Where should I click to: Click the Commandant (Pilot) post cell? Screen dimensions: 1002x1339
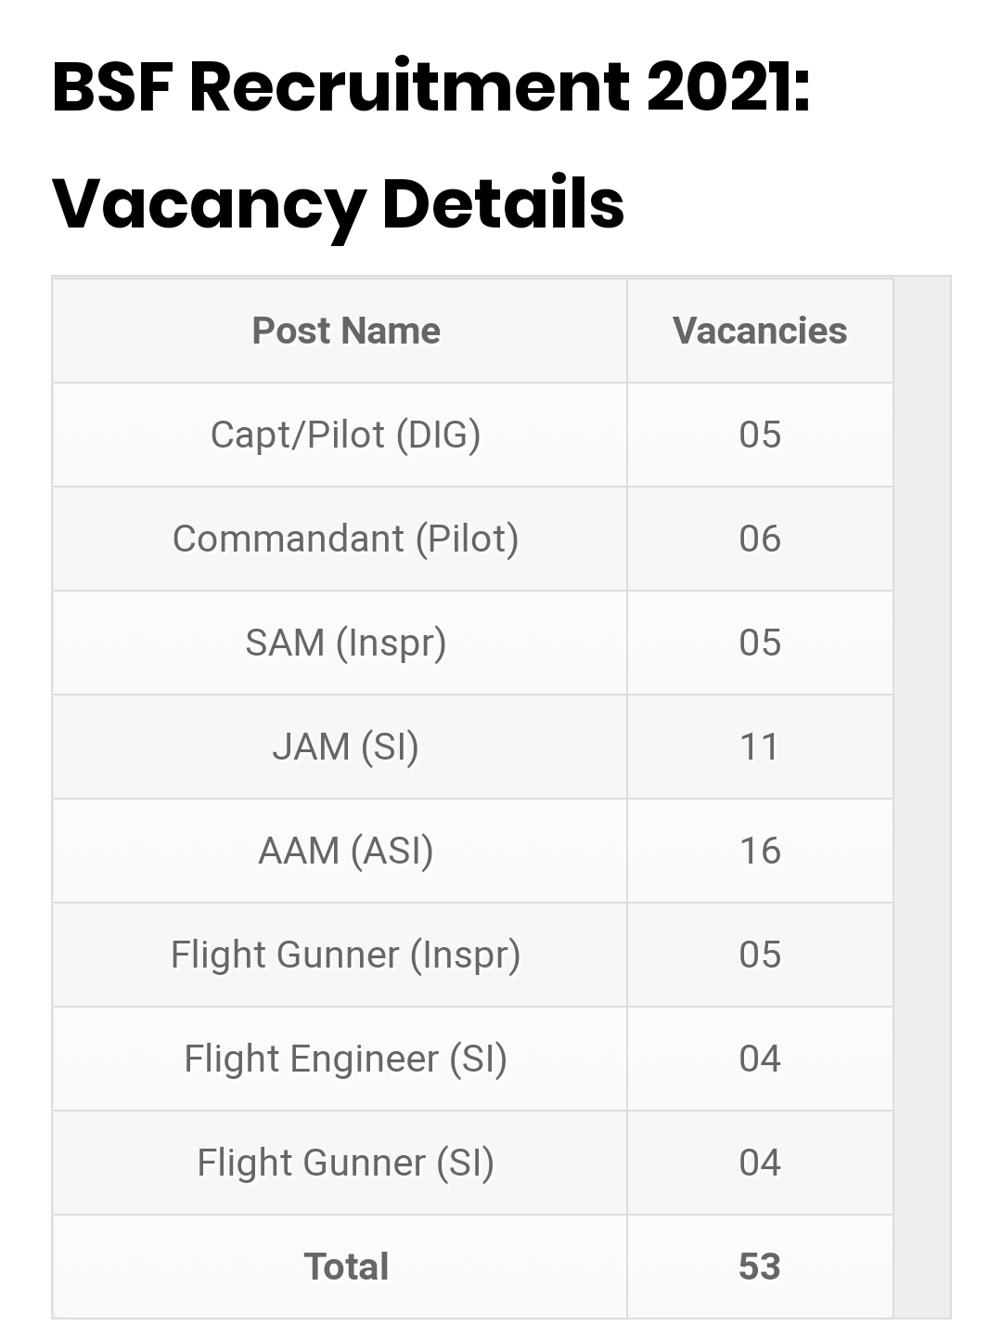[x=346, y=539]
